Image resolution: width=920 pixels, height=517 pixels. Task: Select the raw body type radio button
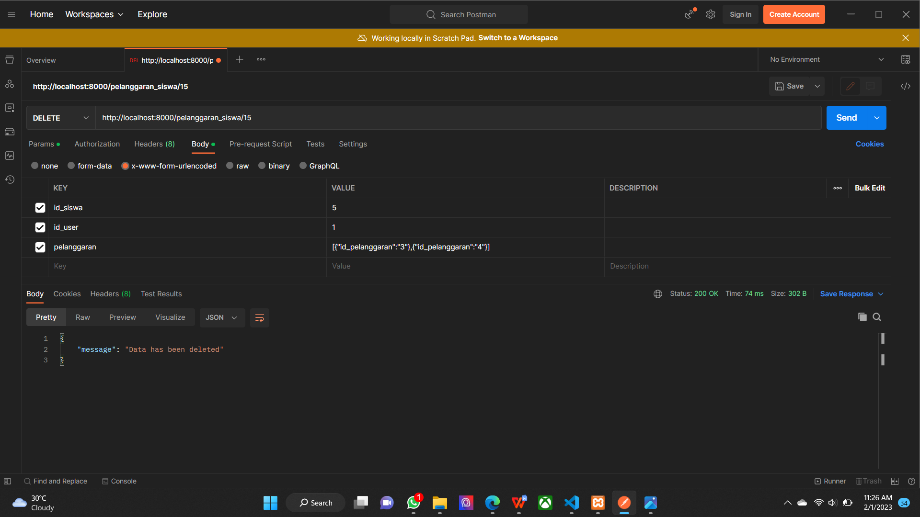[230, 166]
